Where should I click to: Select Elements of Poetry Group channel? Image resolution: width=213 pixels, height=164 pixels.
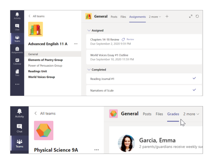click(45, 60)
